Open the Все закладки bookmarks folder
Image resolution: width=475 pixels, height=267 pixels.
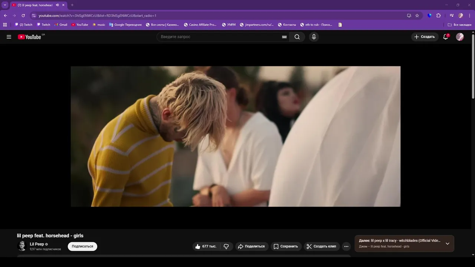point(459,25)
